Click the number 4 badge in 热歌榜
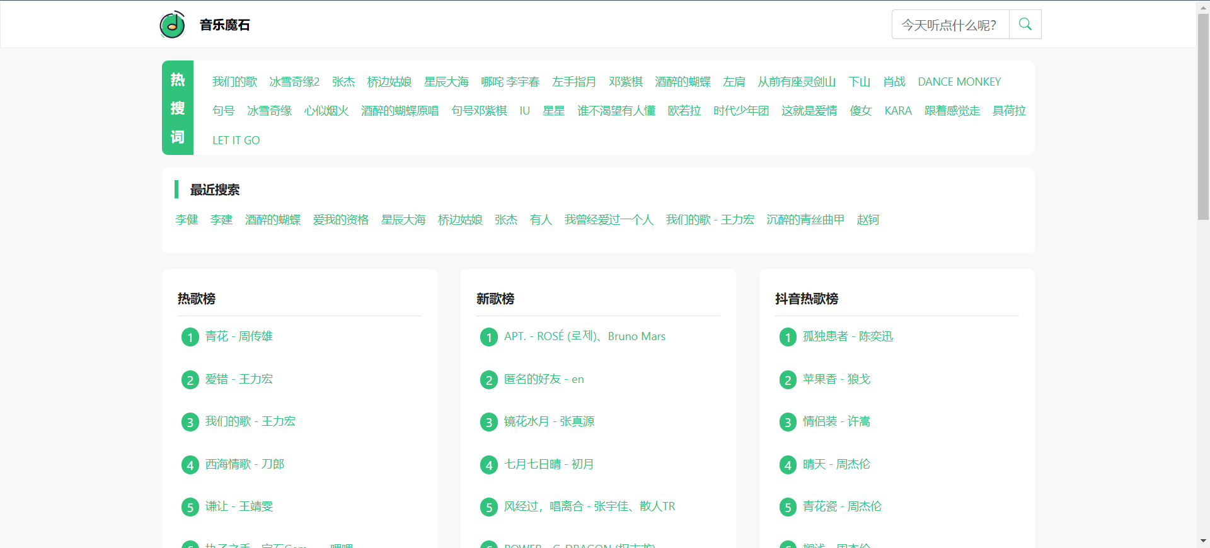This screenshot has width=1210, height=548. pos(190,465)
